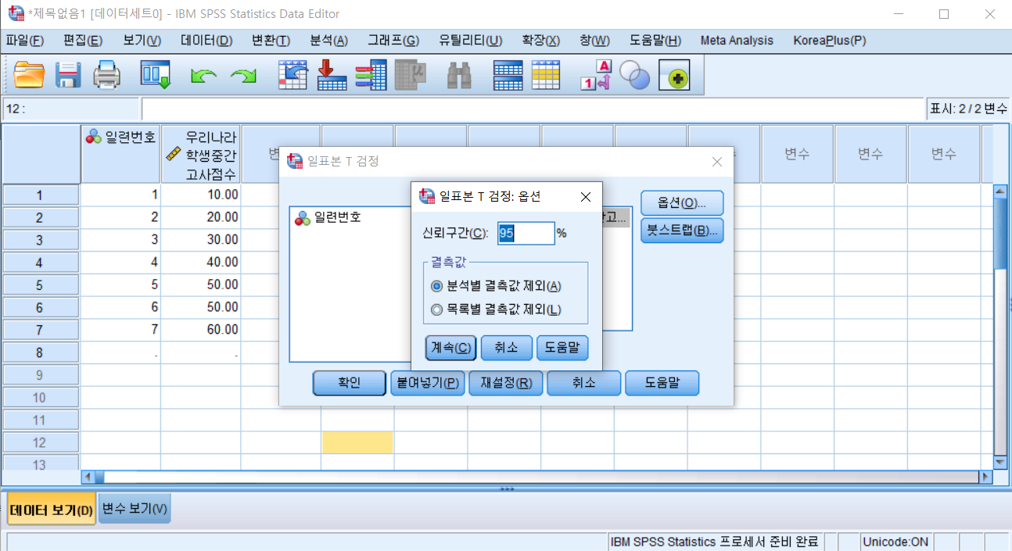Screen dimensions: 1012x551
Task: Open the 창(W) menu
Action: click(595, 41)
